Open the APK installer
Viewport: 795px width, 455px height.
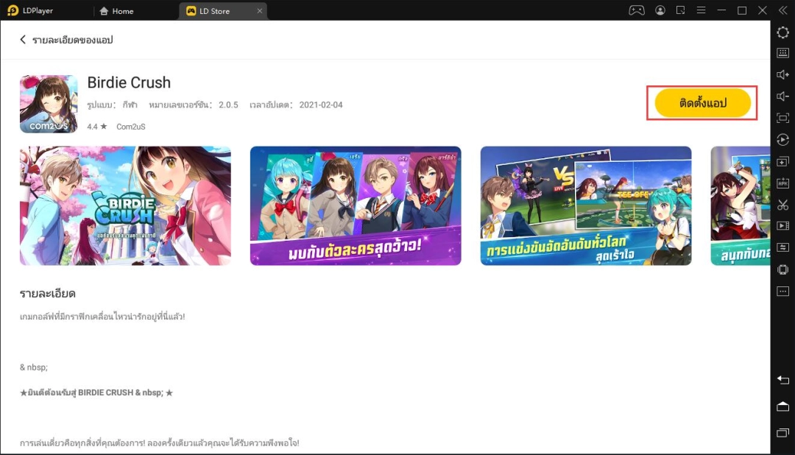782,183
